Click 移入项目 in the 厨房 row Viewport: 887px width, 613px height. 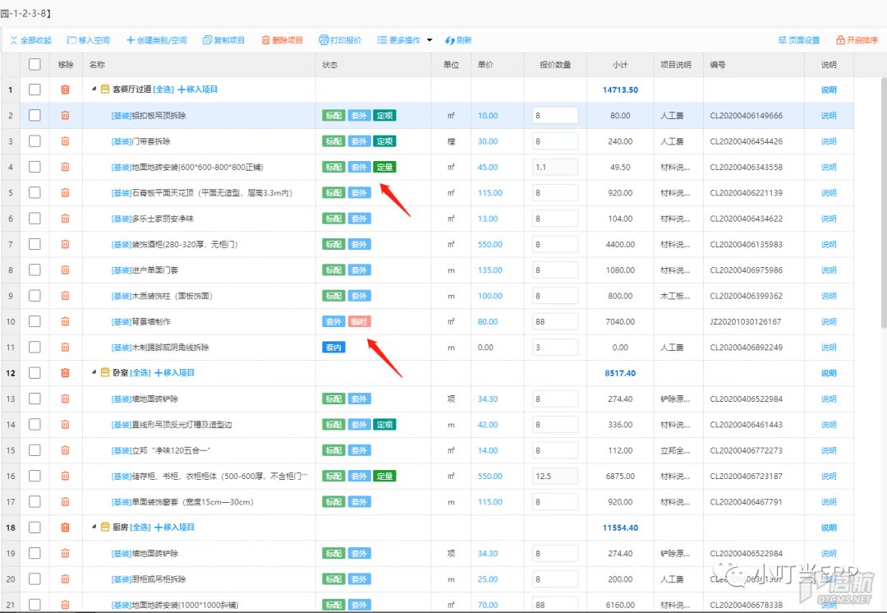[175, 528]
